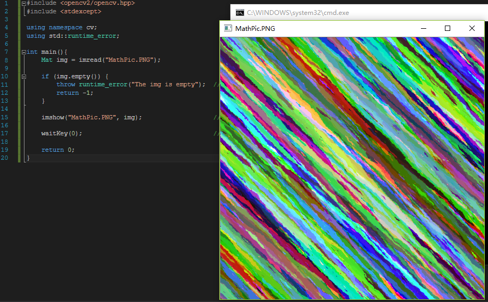
Task: Click the 'main' function name
Action: tap(49, 52)
